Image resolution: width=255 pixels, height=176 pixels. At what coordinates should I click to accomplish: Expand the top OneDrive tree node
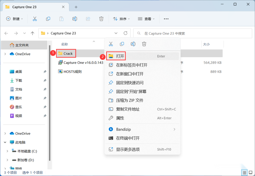(x=5, y=54)
